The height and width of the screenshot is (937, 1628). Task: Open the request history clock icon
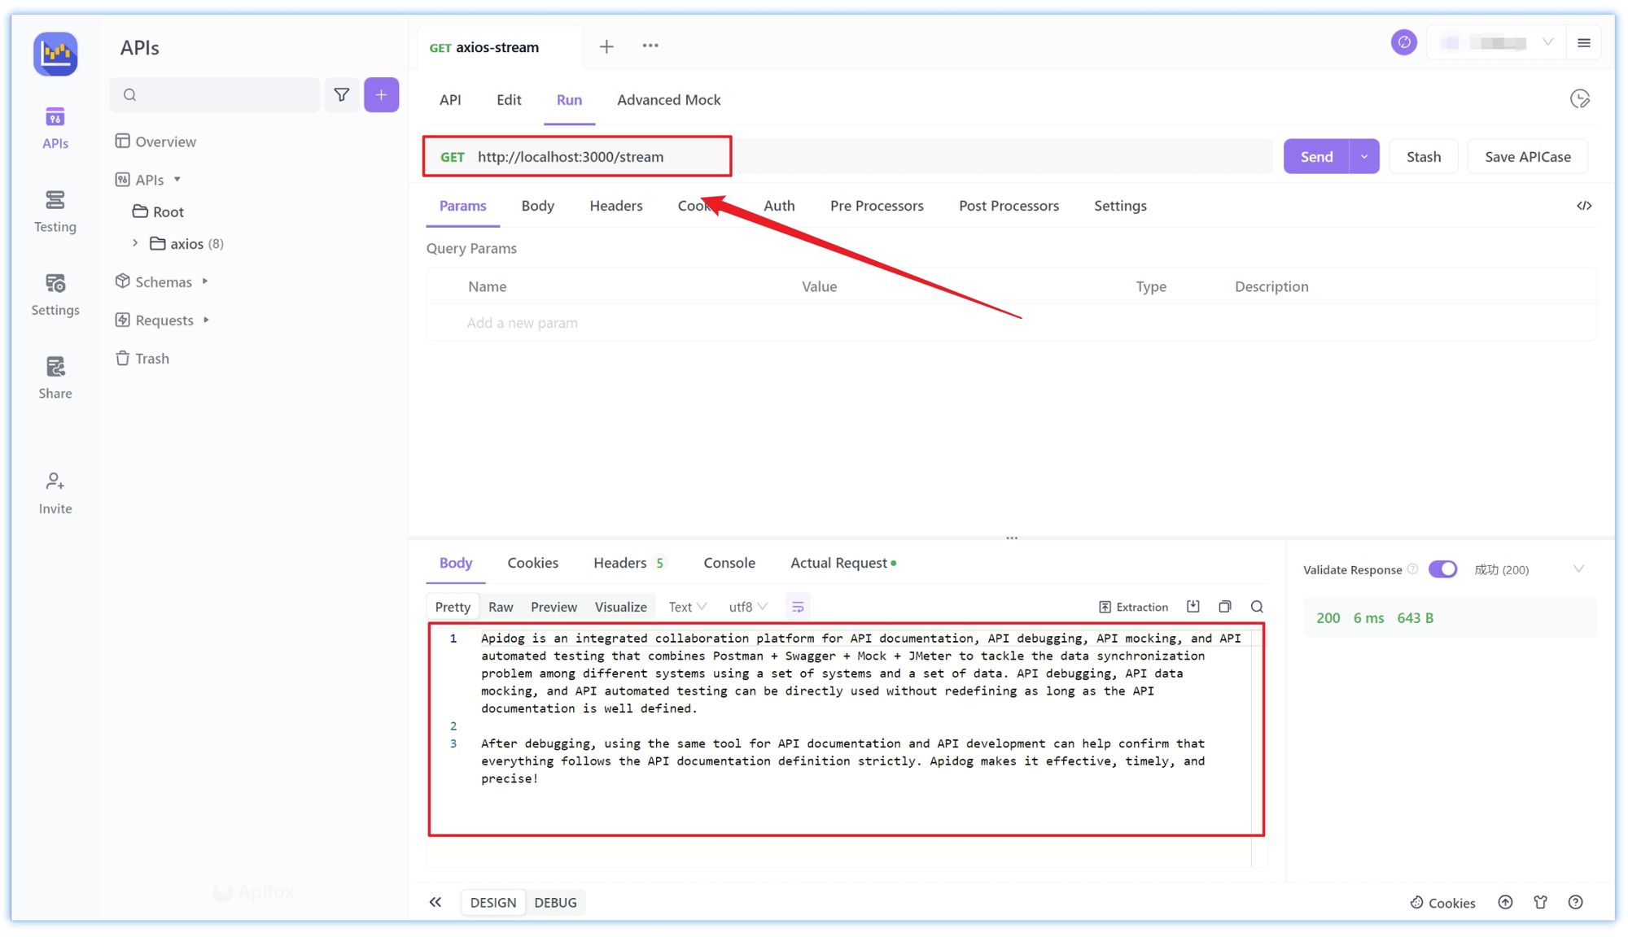pos(1580,99)
